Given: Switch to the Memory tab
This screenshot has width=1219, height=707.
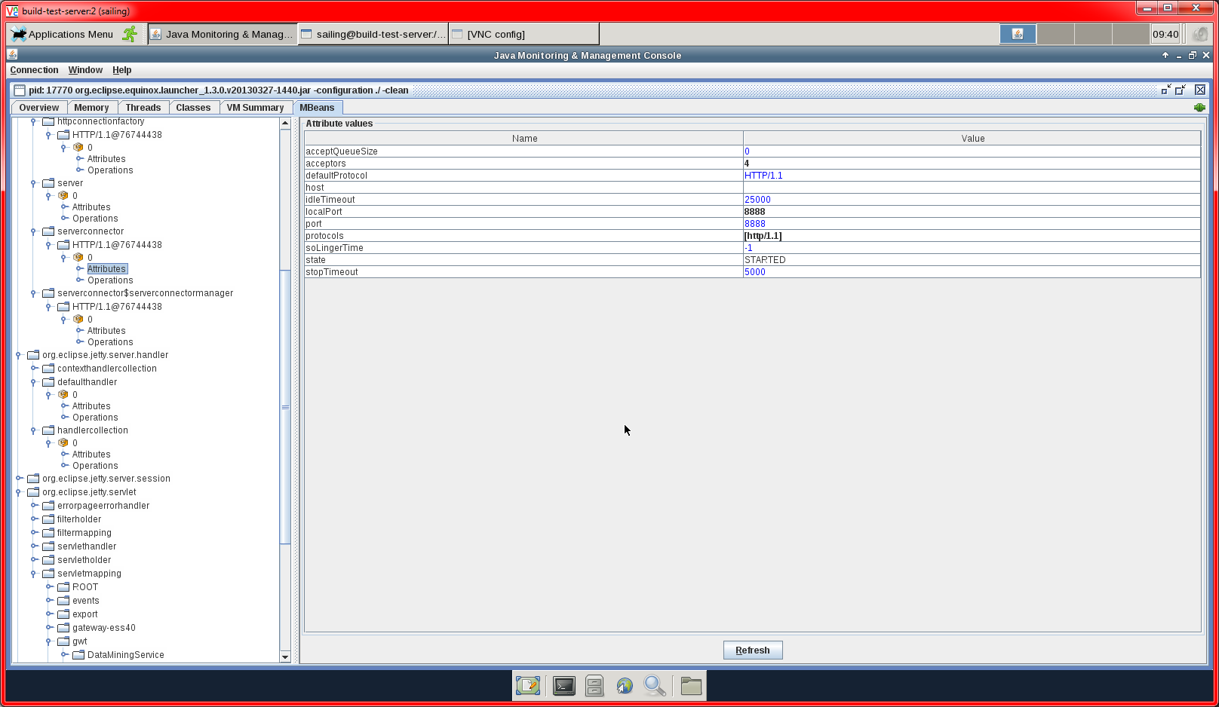Looking at the screenshot, I should click(x=91, y=108).
